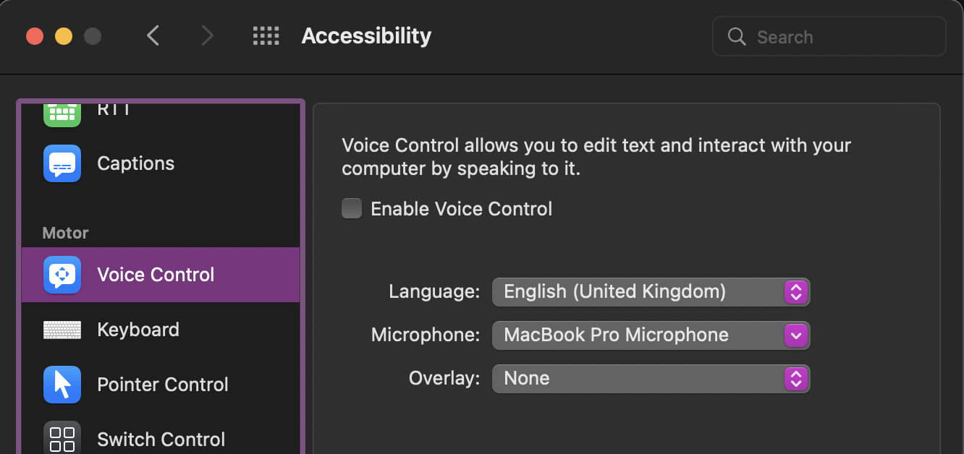Open the Microphone dropdown
The height and width of the screenshot is (454, 964).
(x=651, y=335)
